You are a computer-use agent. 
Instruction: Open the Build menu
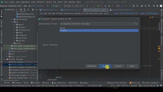point(49,2)
